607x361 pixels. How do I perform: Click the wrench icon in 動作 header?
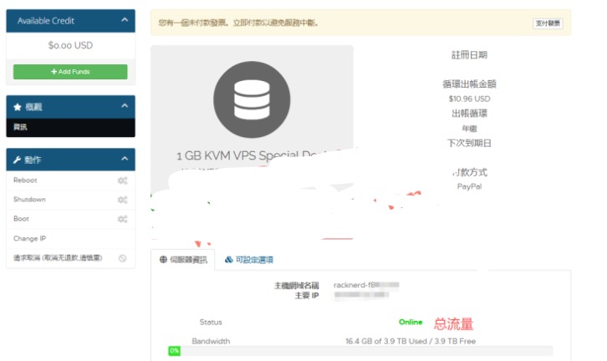17,160
